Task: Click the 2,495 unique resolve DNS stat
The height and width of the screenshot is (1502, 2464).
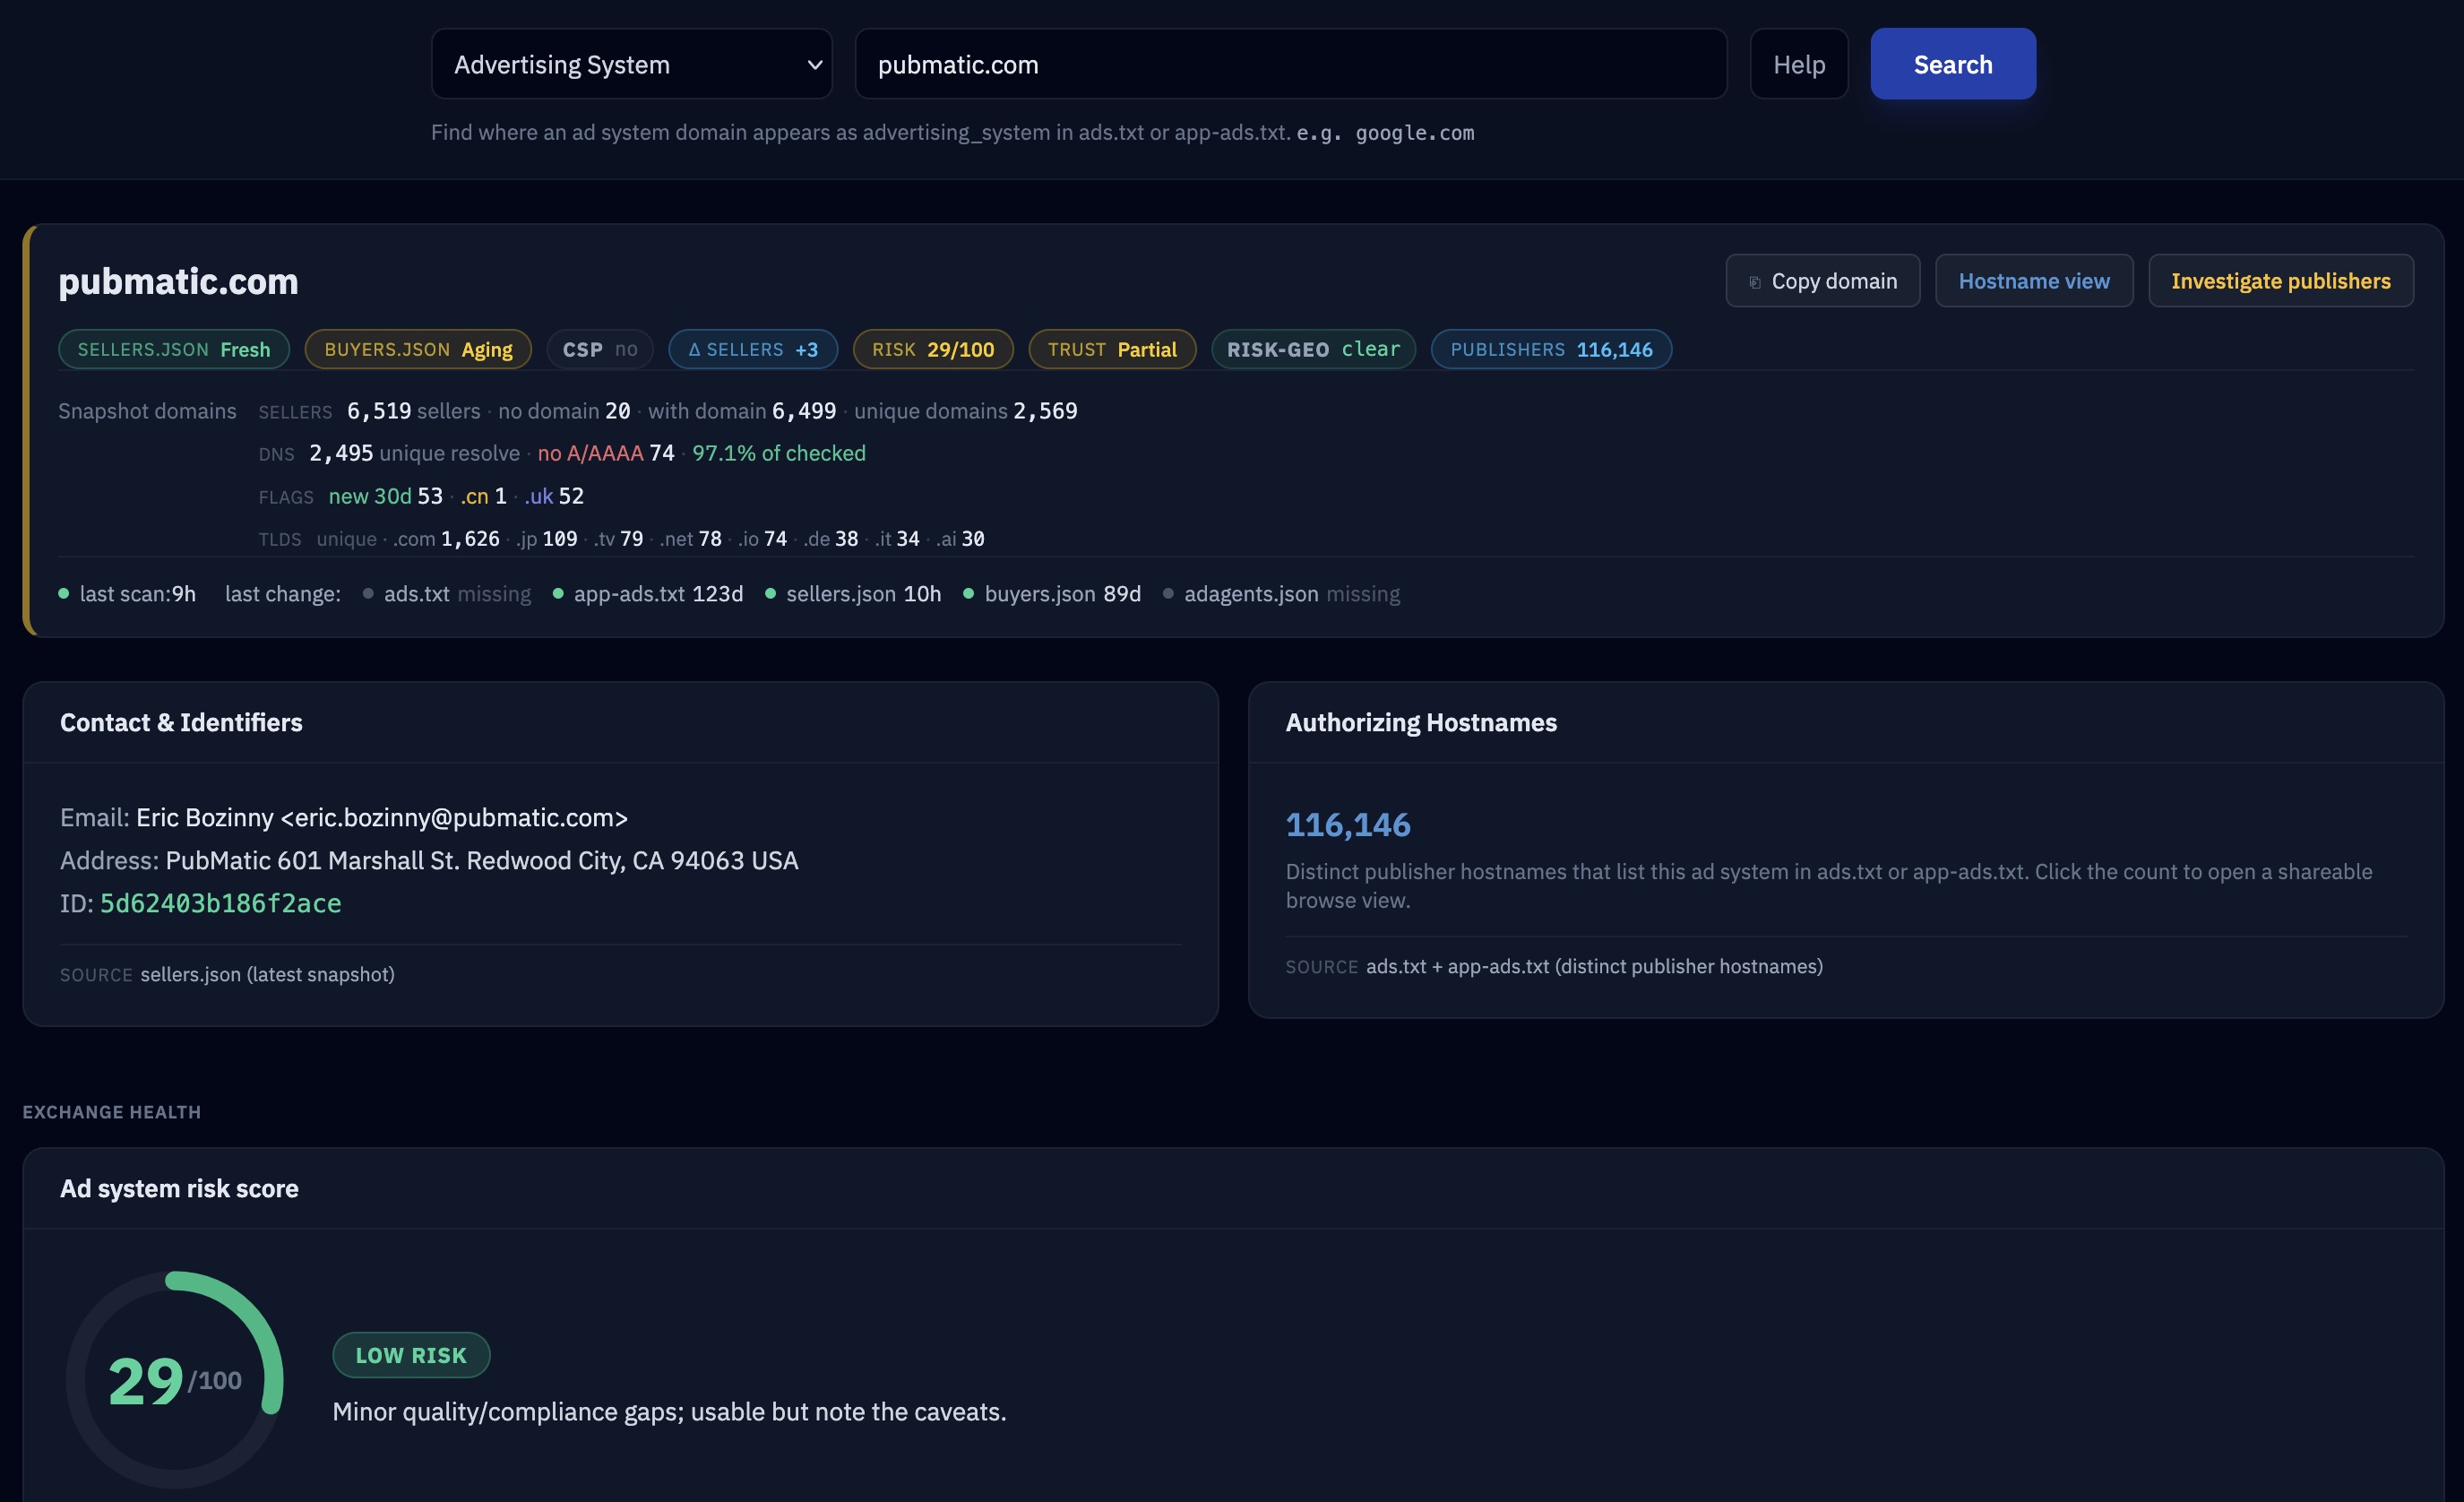Action: (414, 453)
